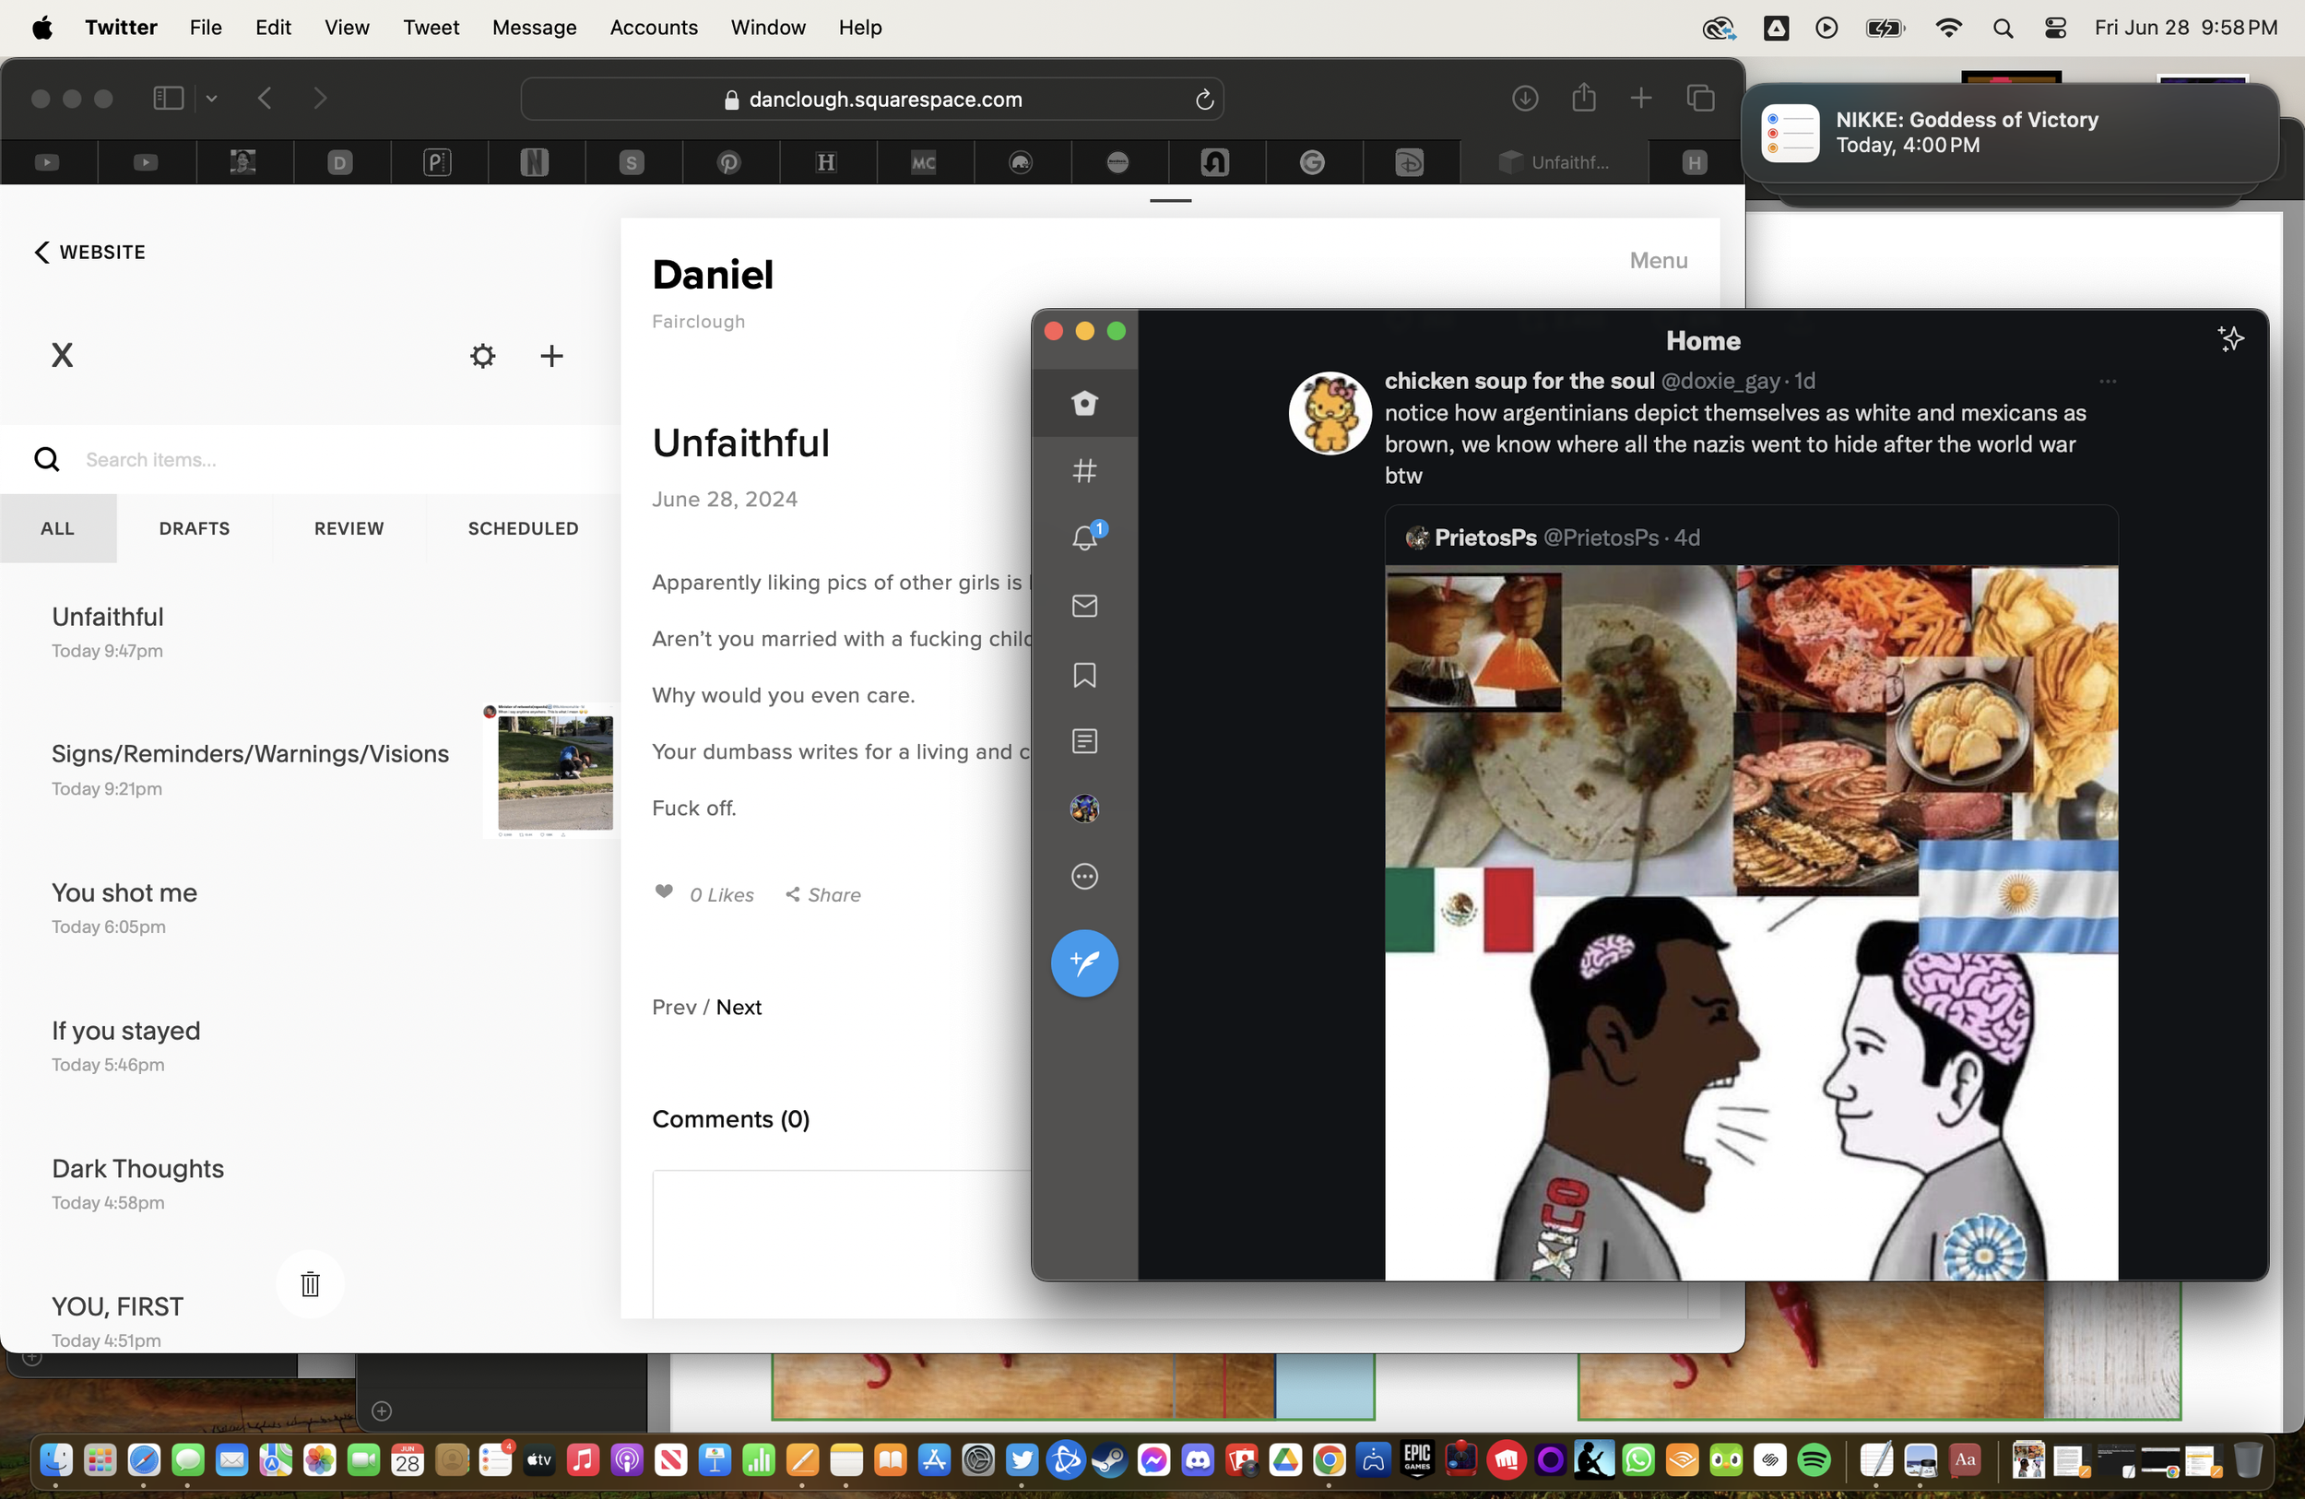Click the compose tweet button
Viewport: 2305px width, 1499px height.
click(1083, 962)
